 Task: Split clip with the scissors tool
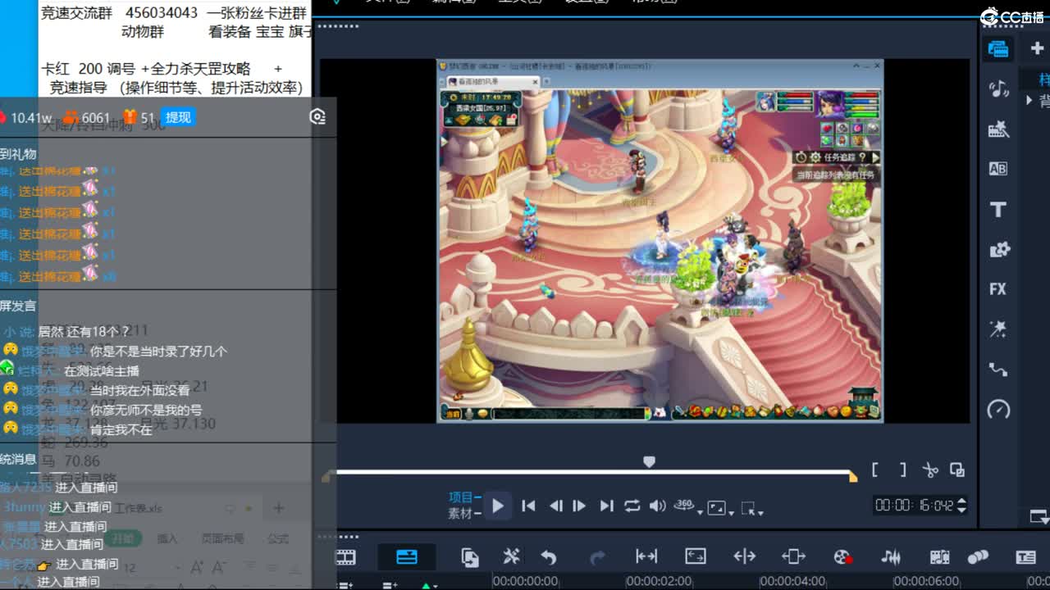click(x=929, y=470)
